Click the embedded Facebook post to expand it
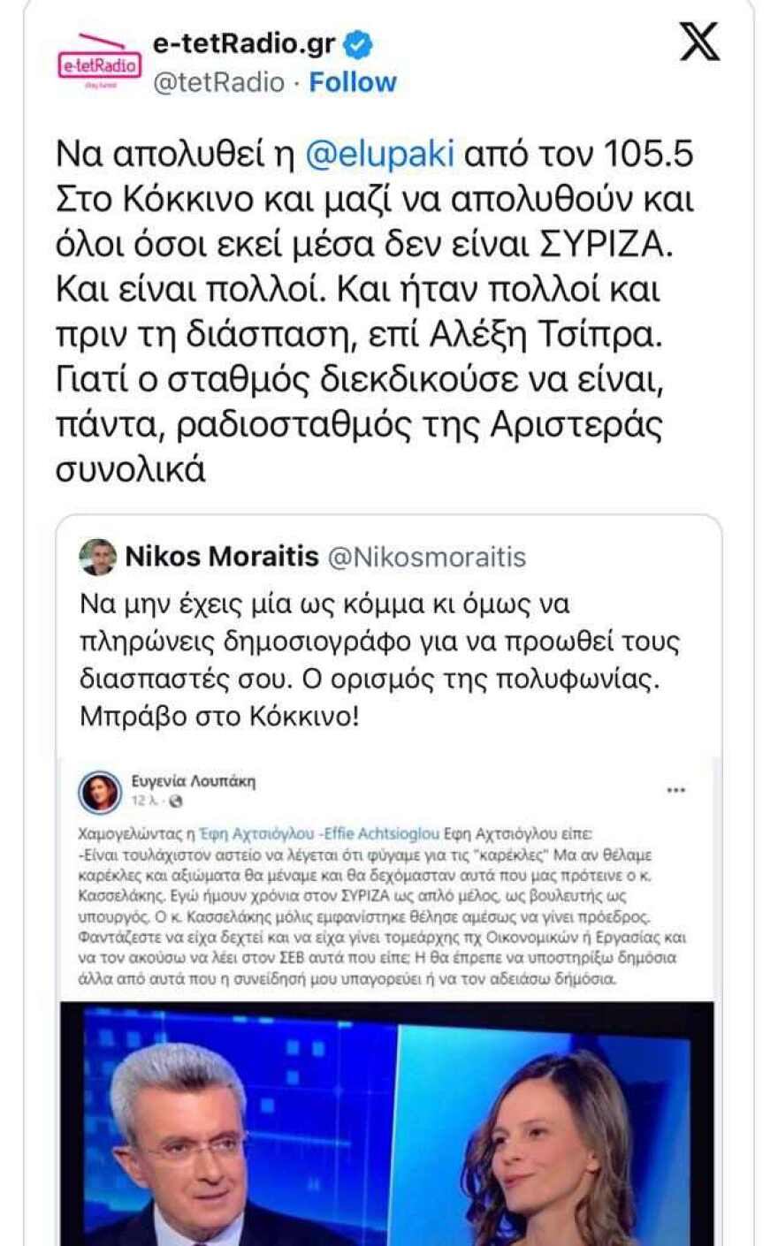 coord(389,901)
